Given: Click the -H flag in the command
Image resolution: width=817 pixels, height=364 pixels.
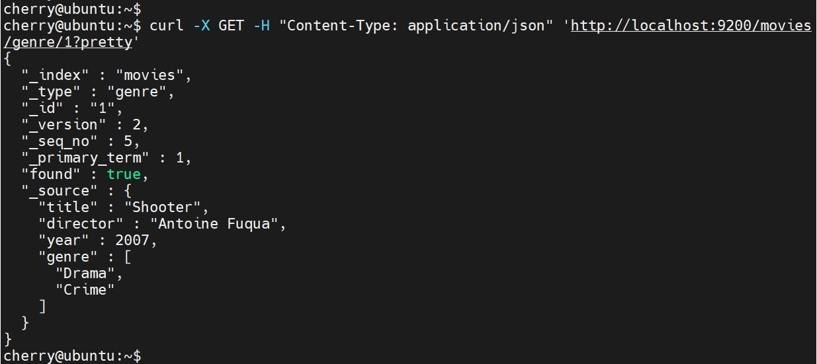Looking at the screenshot, I should pyautogui.click(x=263, y=26).
